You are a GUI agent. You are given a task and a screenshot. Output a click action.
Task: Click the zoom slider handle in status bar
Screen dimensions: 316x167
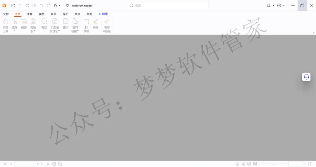pos(273,164)
